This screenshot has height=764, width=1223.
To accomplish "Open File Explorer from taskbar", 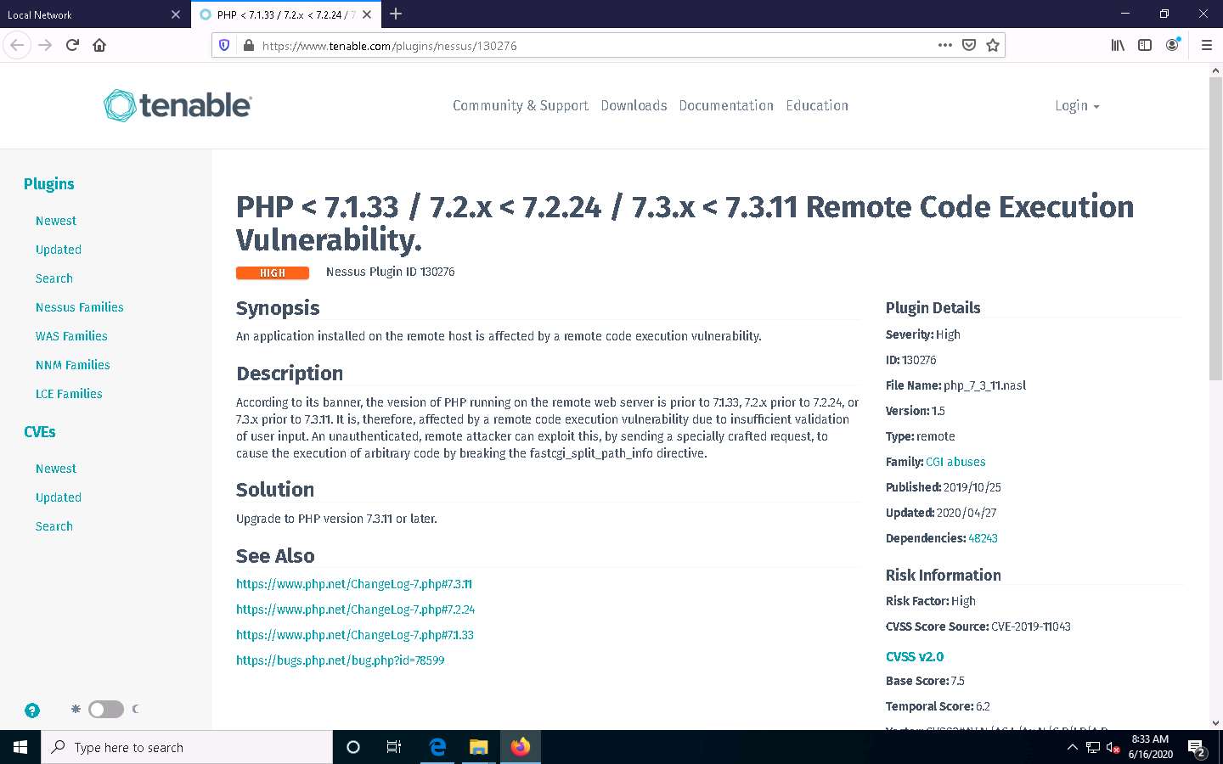I will pos(479,747).
